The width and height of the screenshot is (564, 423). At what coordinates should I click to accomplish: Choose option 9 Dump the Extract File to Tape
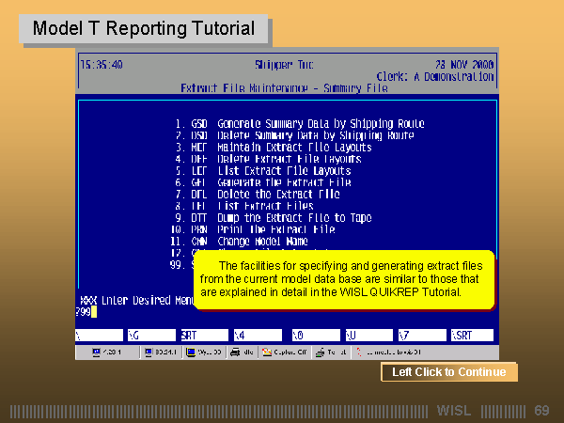(x=274, y=218)
